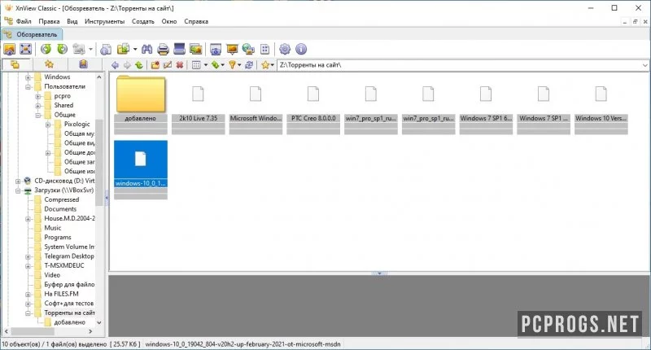This screenshot has height=350, width=651.
Task: Go back with the left arrow
Action: click(x=115, y=65)
